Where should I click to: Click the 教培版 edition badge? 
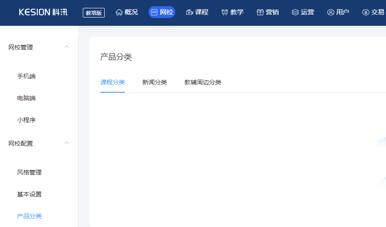pos(94,13)
